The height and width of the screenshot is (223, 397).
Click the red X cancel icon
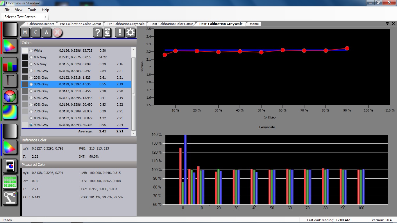click(x=57, y=32)
